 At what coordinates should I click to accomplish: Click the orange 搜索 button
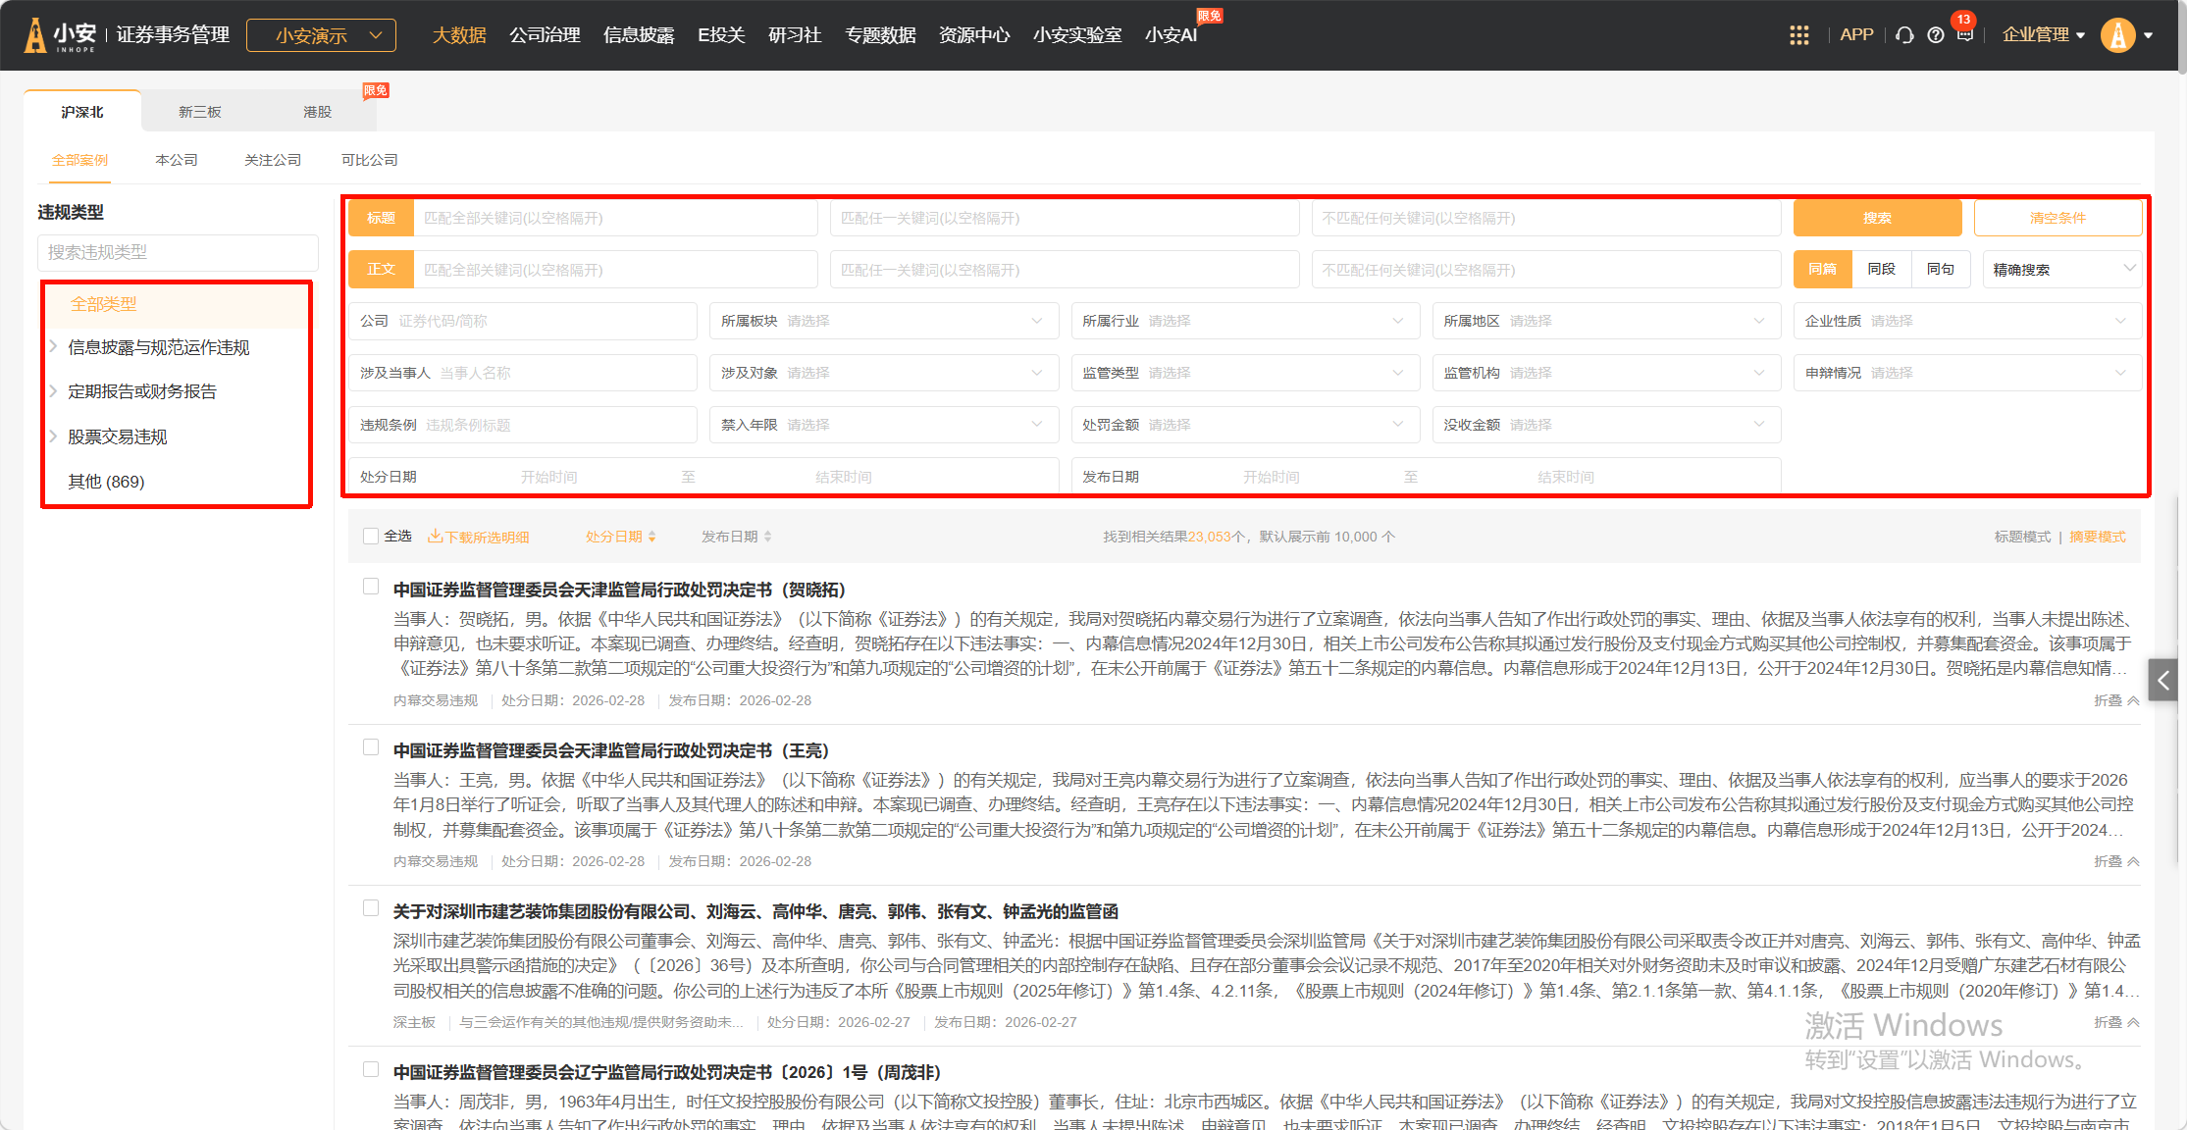coord(1876,218)
